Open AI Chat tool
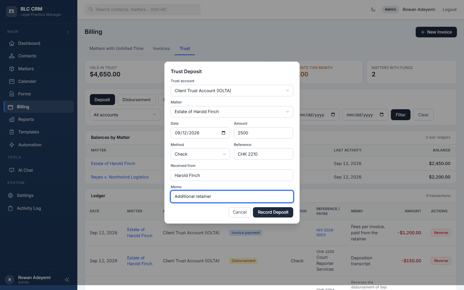464x290 pixels. (x=39, y=170)
